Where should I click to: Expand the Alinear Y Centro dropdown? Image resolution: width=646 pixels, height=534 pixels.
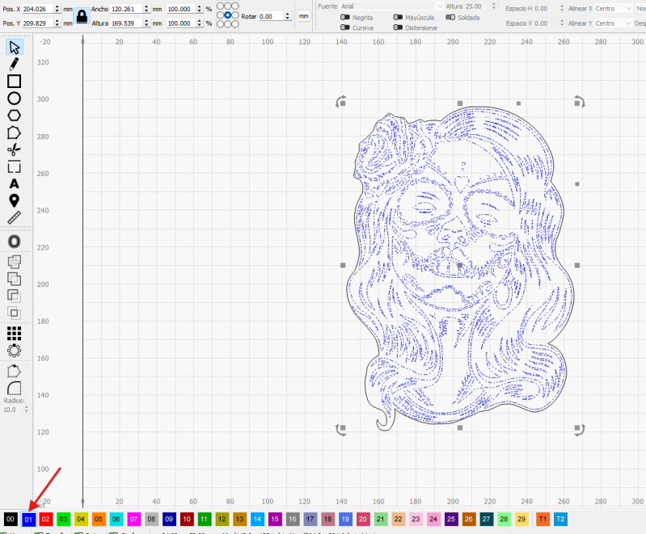point(611,23)
